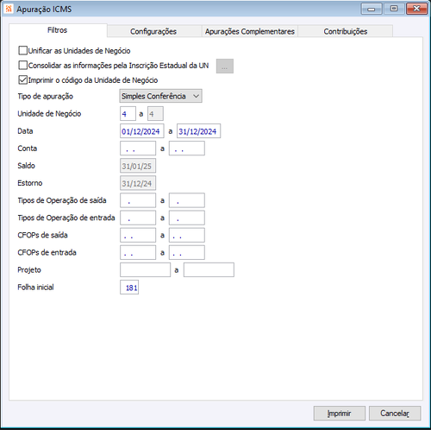
Task: Click the Saldo label
Action: [26, 166]
